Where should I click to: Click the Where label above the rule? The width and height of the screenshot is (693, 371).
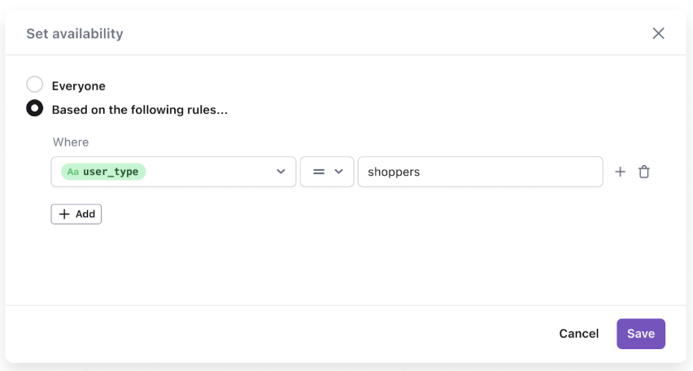71,142
